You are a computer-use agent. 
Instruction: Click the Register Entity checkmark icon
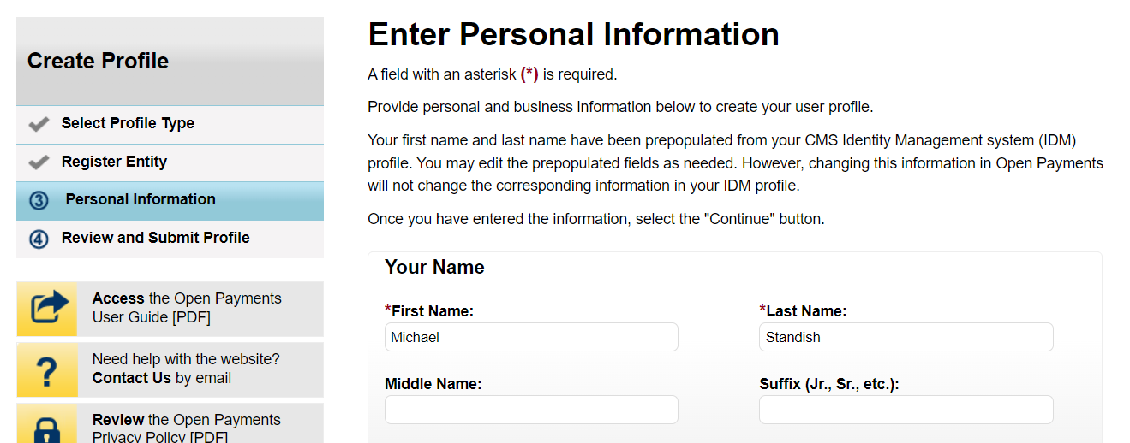pos(39,162)
